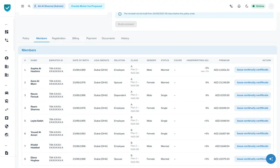Open the notifications bell
This screenshot has height=168, width=280.
tap(239, 6)
